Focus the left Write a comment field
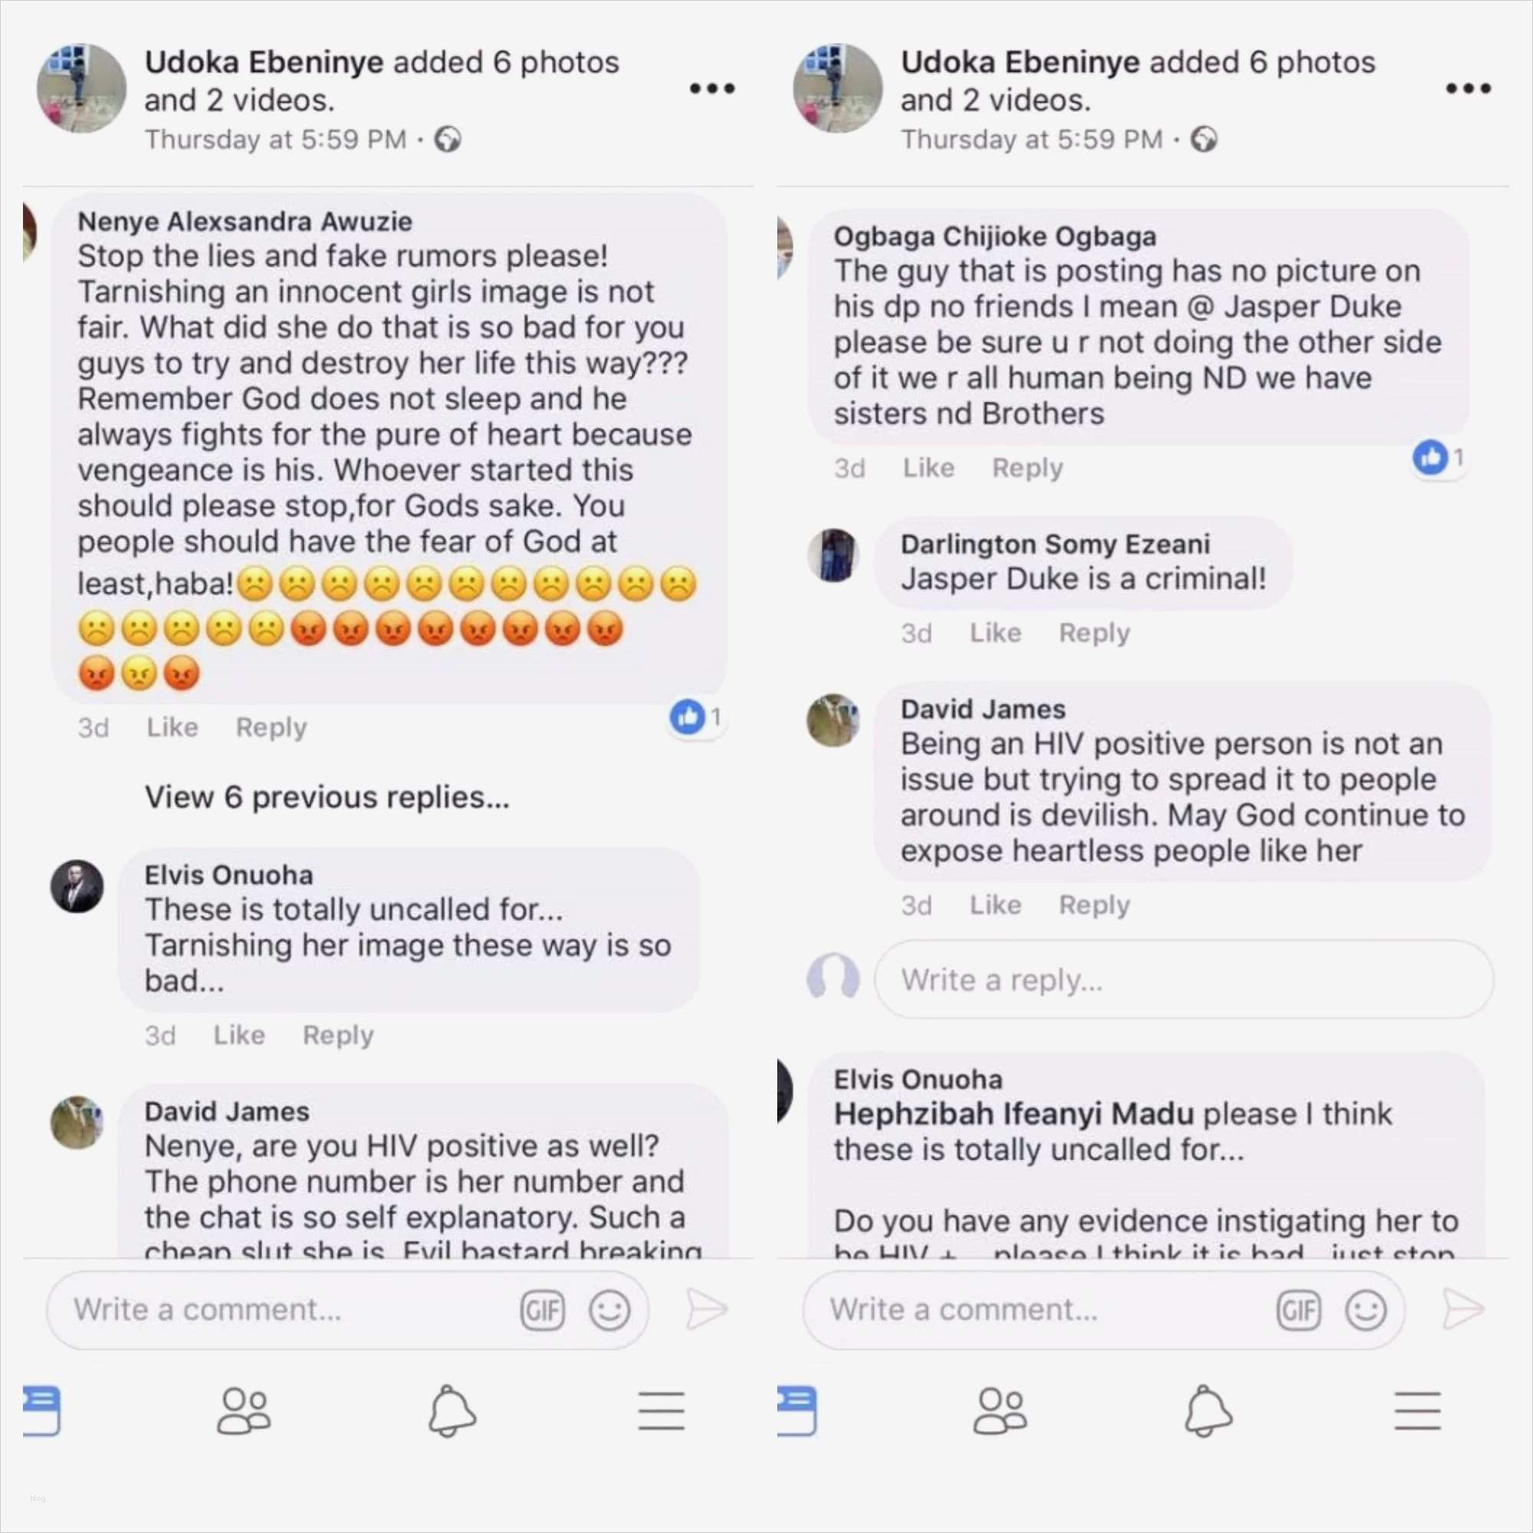 (347, 1310)
